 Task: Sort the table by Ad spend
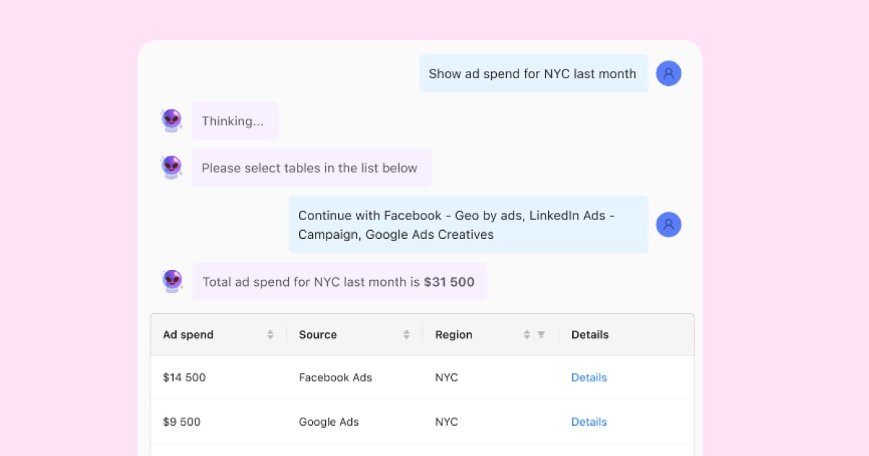(270, 335)
